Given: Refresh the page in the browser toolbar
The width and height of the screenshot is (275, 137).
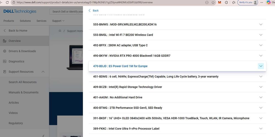Looking at the screenshot, I should click(x=7, y=2).
